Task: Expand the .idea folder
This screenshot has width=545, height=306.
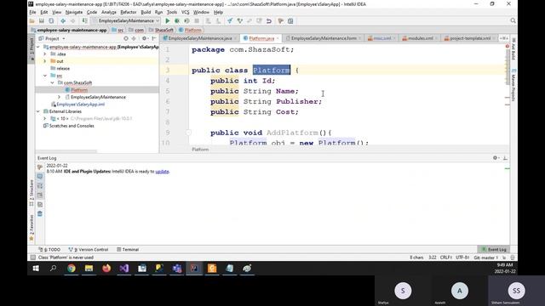Action: pos(45,54)
